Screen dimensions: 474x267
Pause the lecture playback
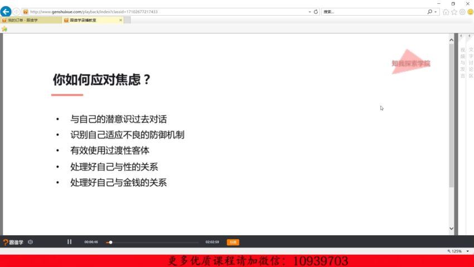coord(70,242)
